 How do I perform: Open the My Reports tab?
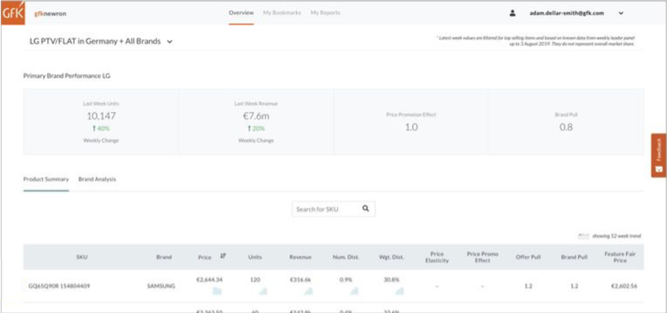(x=325, y=13)
